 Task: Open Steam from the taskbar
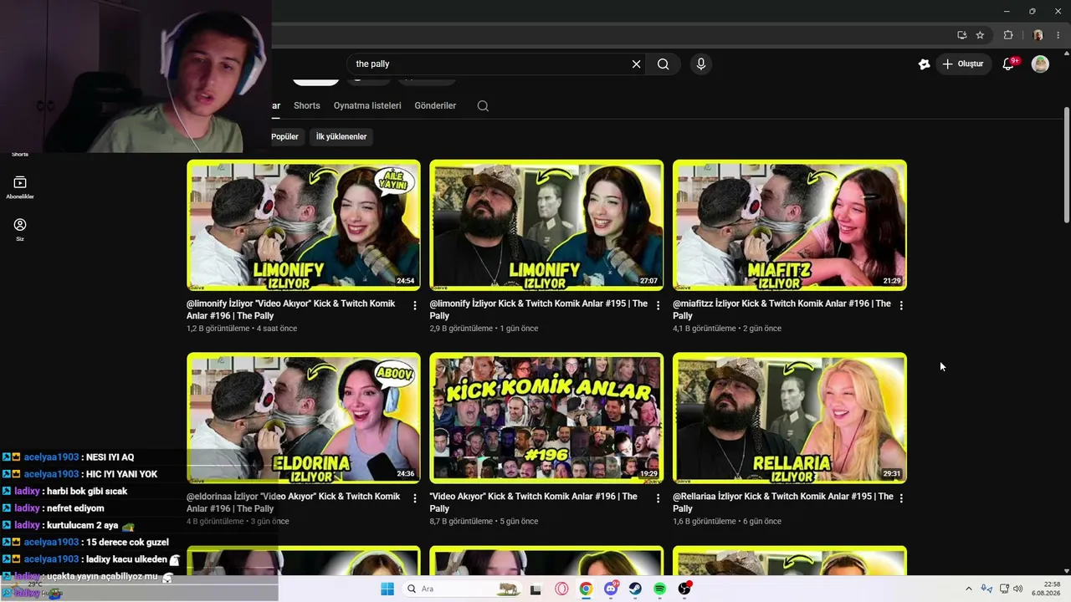tap(635, 589)
